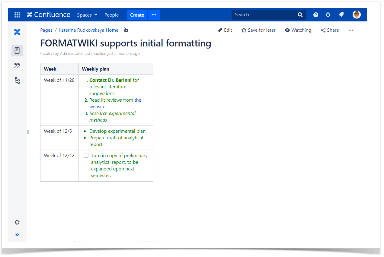Open the page restrictions unlocked padlock
Image resolution: width=384 pixels, height=257 pixels.
pos(126,30)
